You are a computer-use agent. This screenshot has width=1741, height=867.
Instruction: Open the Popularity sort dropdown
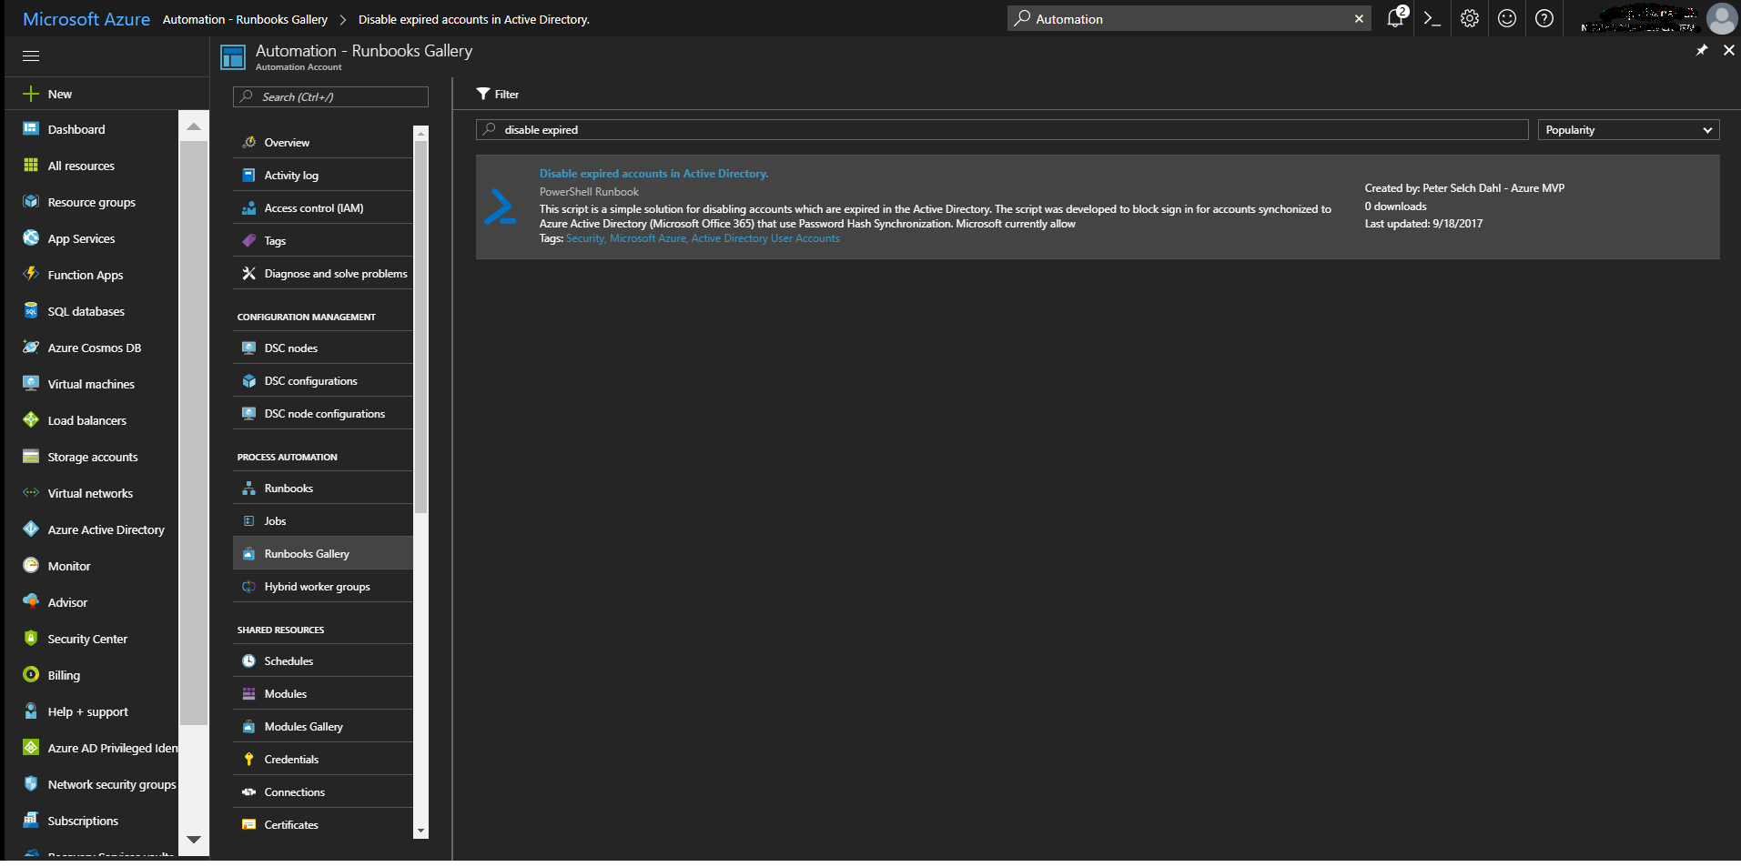pos(1628,130)
